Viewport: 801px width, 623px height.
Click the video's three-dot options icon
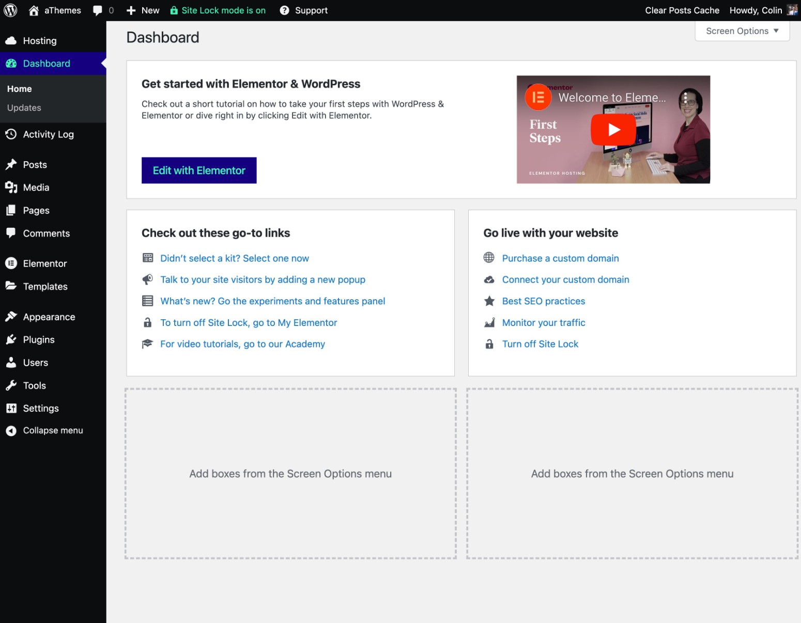(x=686, y=98)
